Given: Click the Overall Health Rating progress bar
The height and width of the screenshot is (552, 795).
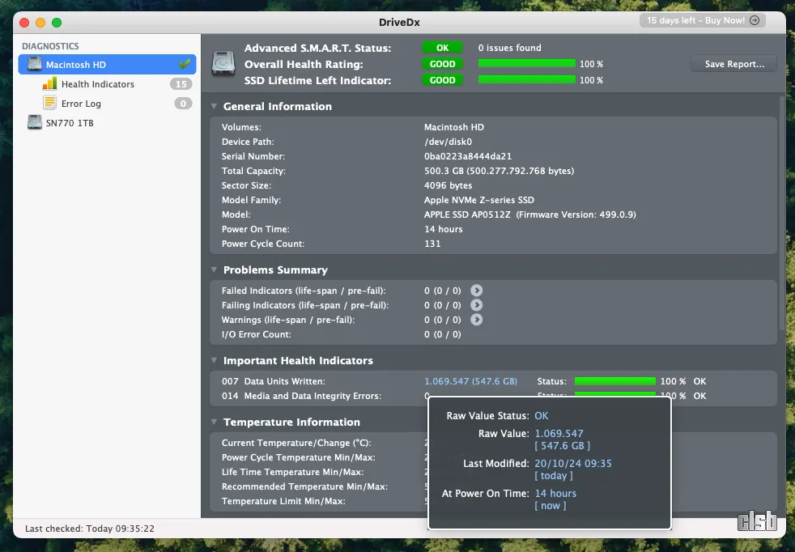Looking at the screenshot, I should coord(526,64).
